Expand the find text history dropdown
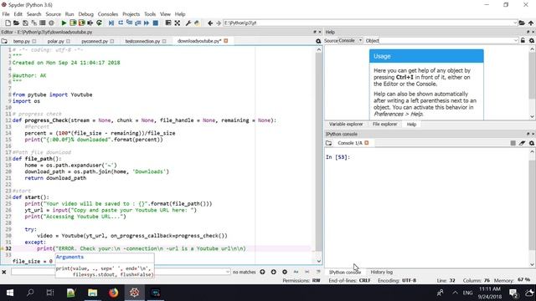536x301 pixels. [228, 272]
